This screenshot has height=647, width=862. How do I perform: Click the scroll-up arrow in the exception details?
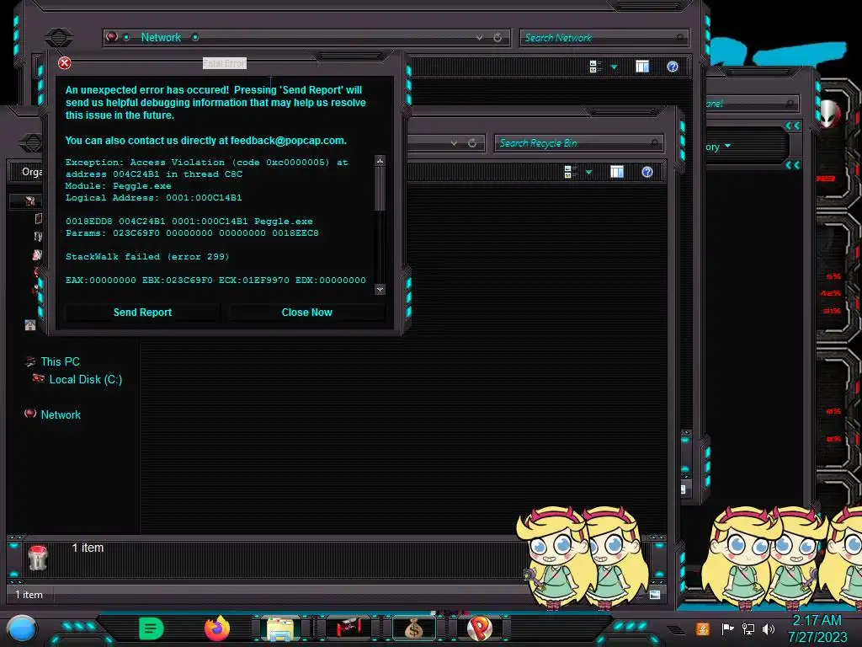(380, 161)
